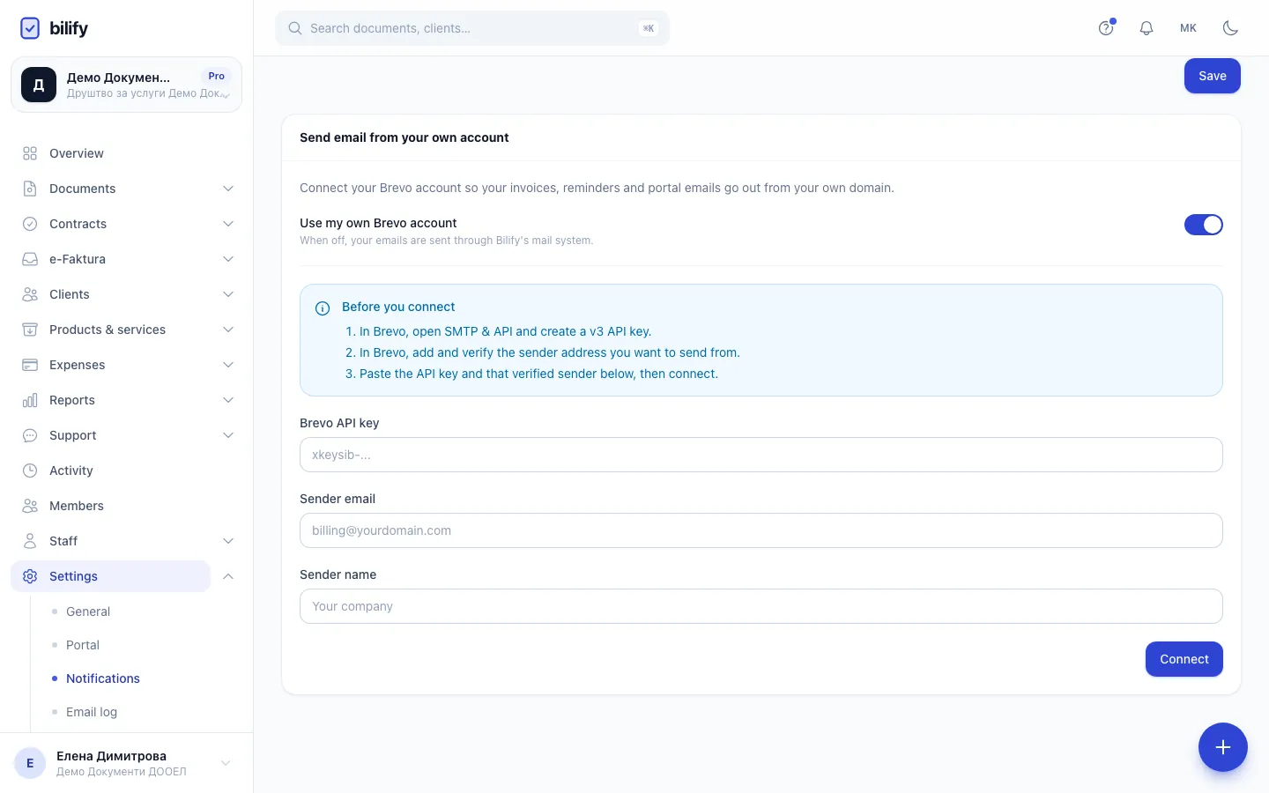Screen dimensions: 1269x793
Task: Expand the e-Faktura submenu chevron
Action: (x=228, y=259)
